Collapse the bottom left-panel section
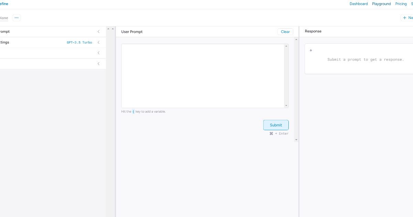This screenshot has height=217, width=413. tap(98, 63)
